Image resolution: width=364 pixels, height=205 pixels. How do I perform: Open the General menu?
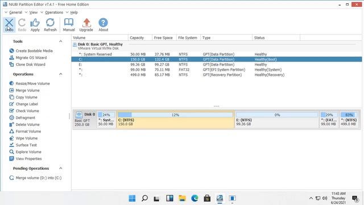(x=15, y=13)
